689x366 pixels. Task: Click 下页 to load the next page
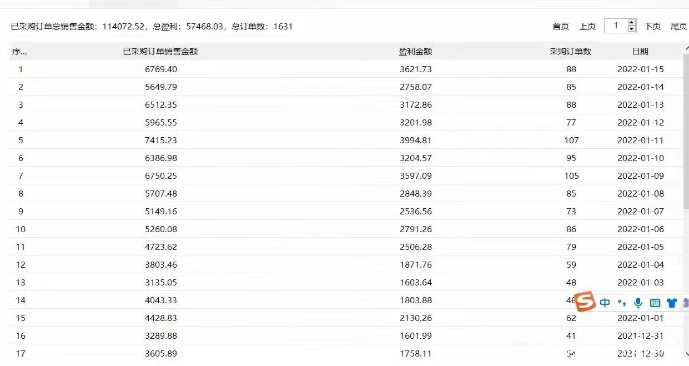[652, 26]
